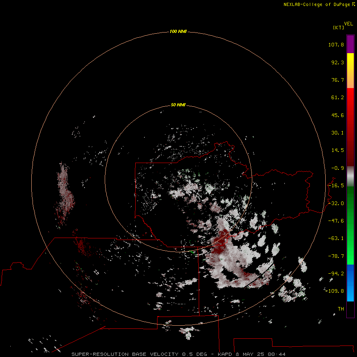Click the -63.1 velocity scale value
This screenshot has width=357, height=357.
point(336,238)
